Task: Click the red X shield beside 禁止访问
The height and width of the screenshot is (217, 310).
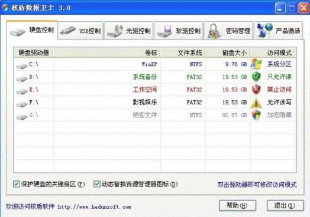Action: (256, 90)
